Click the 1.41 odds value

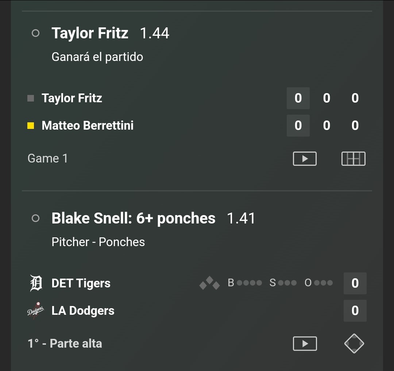click(x=241, y=218)
